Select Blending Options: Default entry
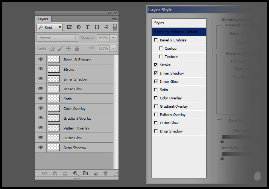The height and width of the screenshot is (189, 269). [x=179, y=32]
